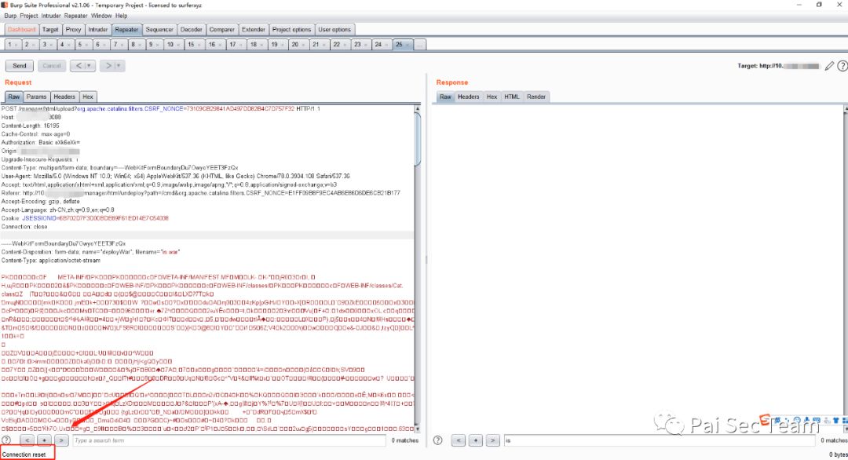Image resolution: width=848 pixels, height=460 pixels.
Task: Switch to the Dashboard tab
Action: click(22, 30)
